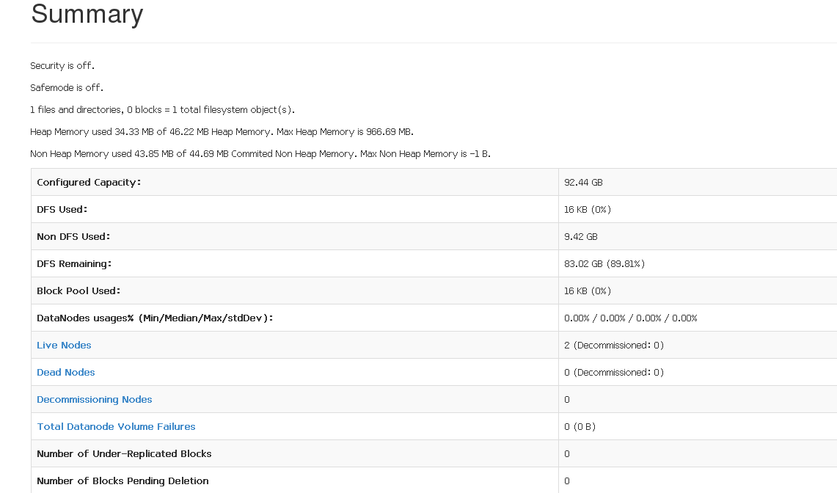Open Total Datanode Volume Failures link
This screenshot has width=837, height=493.
click(x=116, y=426)
